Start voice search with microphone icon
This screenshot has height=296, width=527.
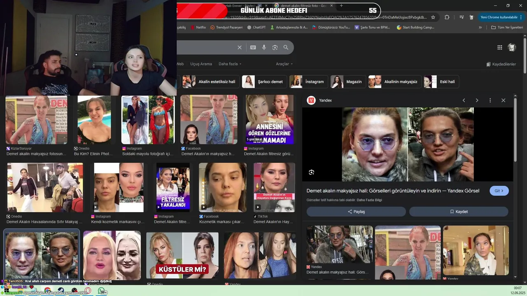click(264, 47)
